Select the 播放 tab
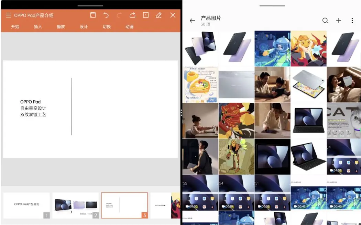This screenshot has height=225, width=361. tap(61, 27)
